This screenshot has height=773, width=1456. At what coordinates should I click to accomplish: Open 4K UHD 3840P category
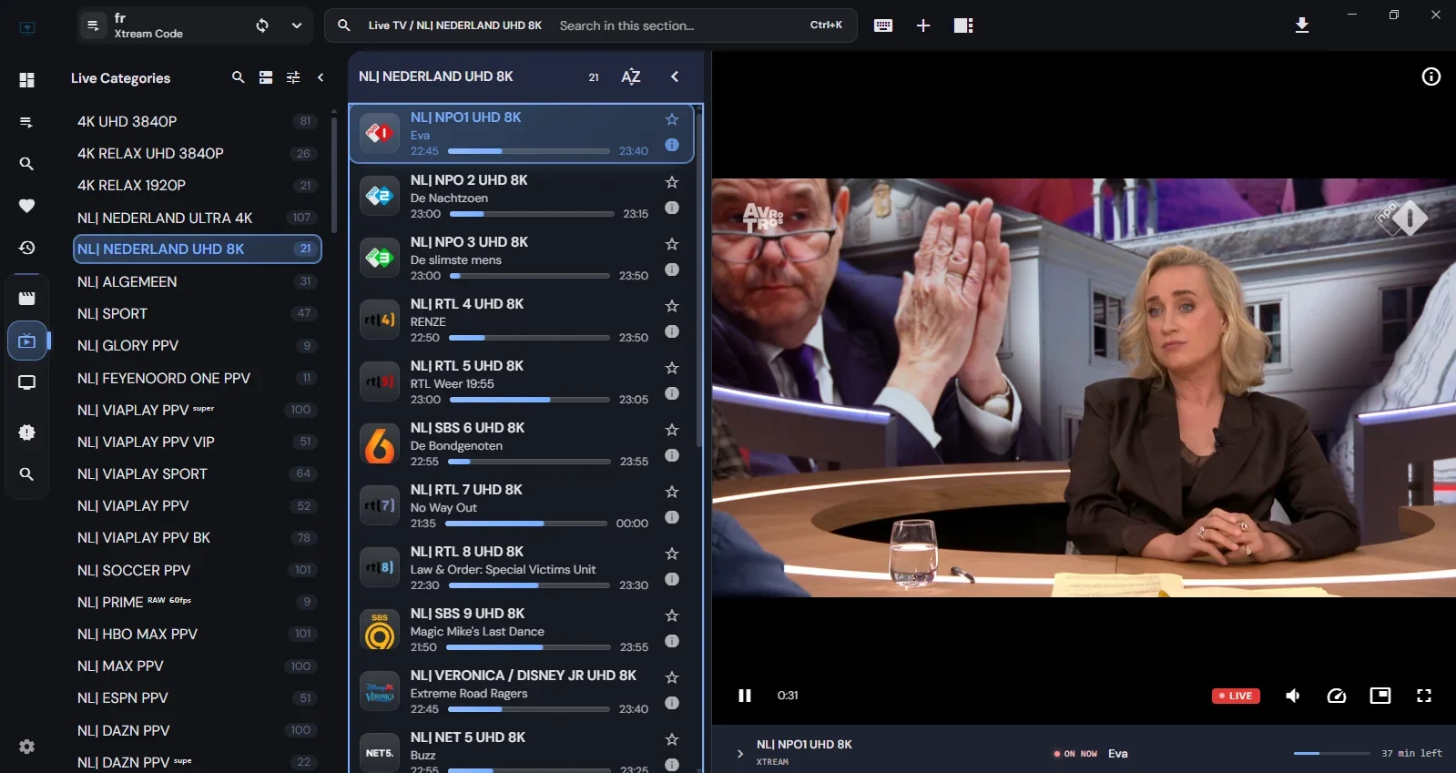pos(198,121)
